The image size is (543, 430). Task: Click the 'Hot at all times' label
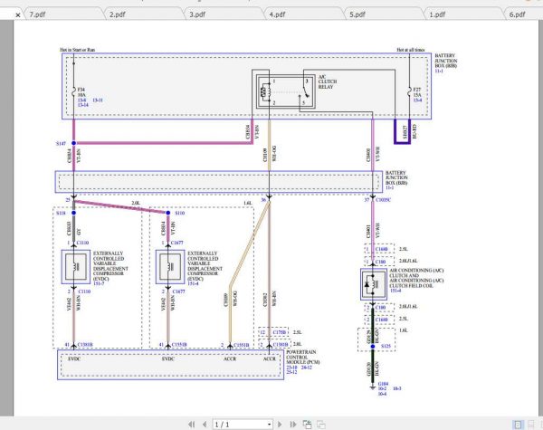(411, 50)
